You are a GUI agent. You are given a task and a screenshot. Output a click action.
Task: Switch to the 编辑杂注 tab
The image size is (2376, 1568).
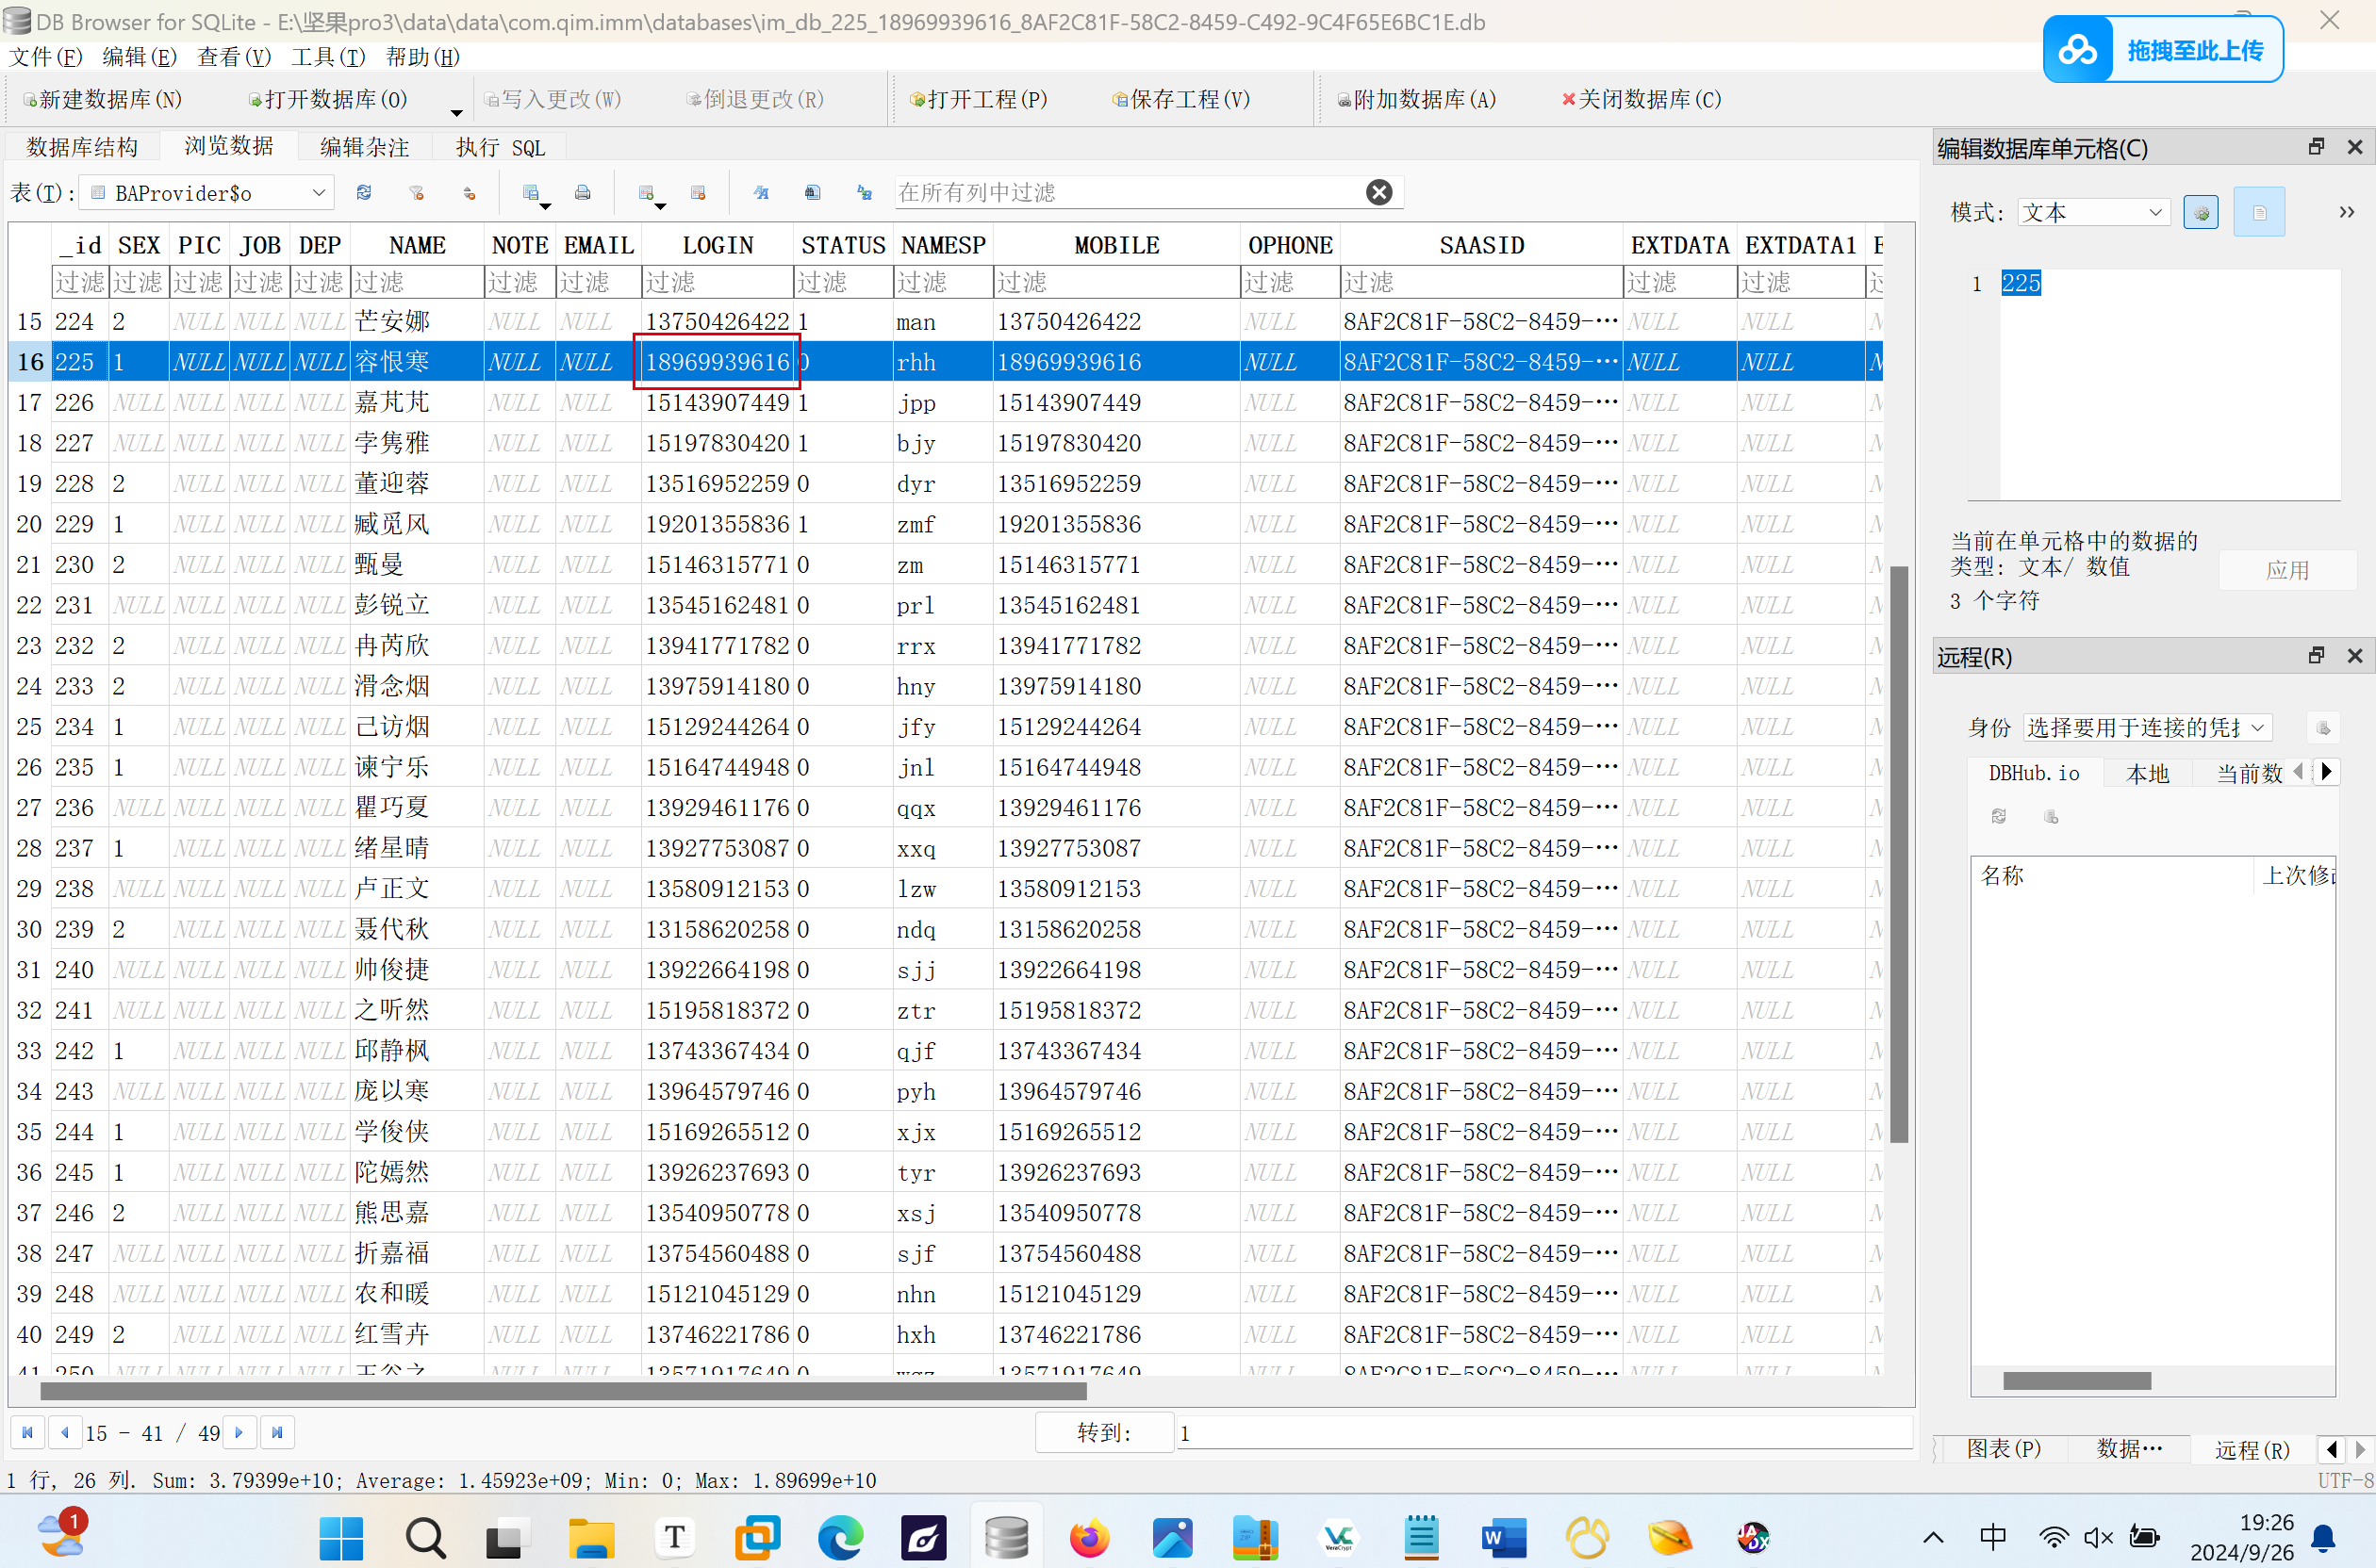364,147
